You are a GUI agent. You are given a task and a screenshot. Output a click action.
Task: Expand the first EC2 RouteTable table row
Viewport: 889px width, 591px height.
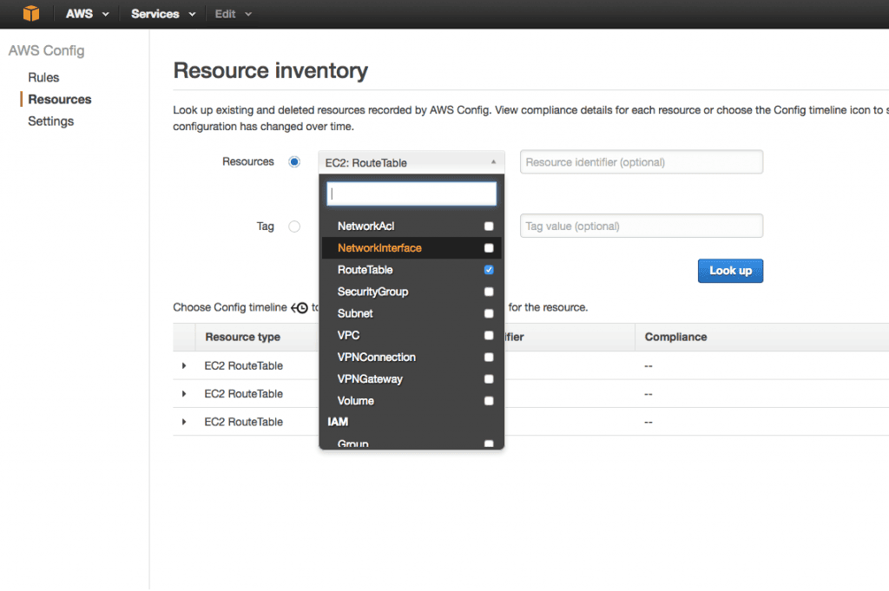click(184, 365)
